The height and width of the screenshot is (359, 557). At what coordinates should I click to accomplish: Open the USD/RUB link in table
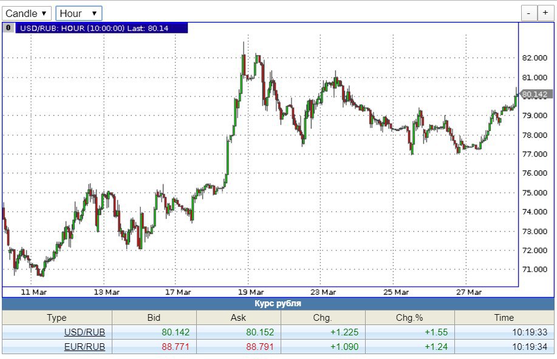(x=84, y=332)
